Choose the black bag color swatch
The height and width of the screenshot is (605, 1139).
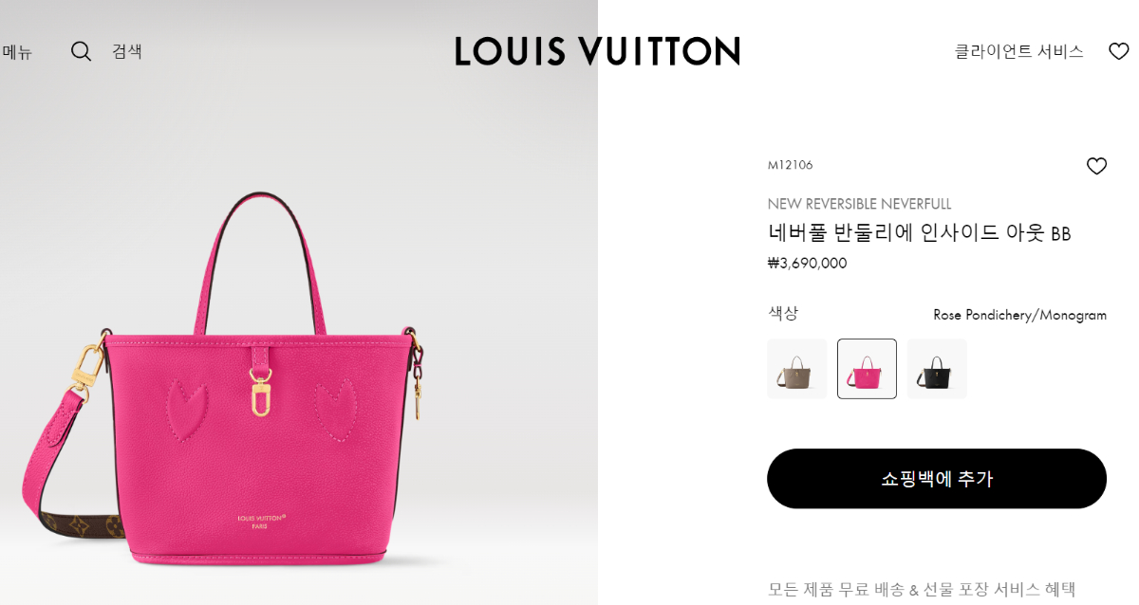(x=937, y=369)
